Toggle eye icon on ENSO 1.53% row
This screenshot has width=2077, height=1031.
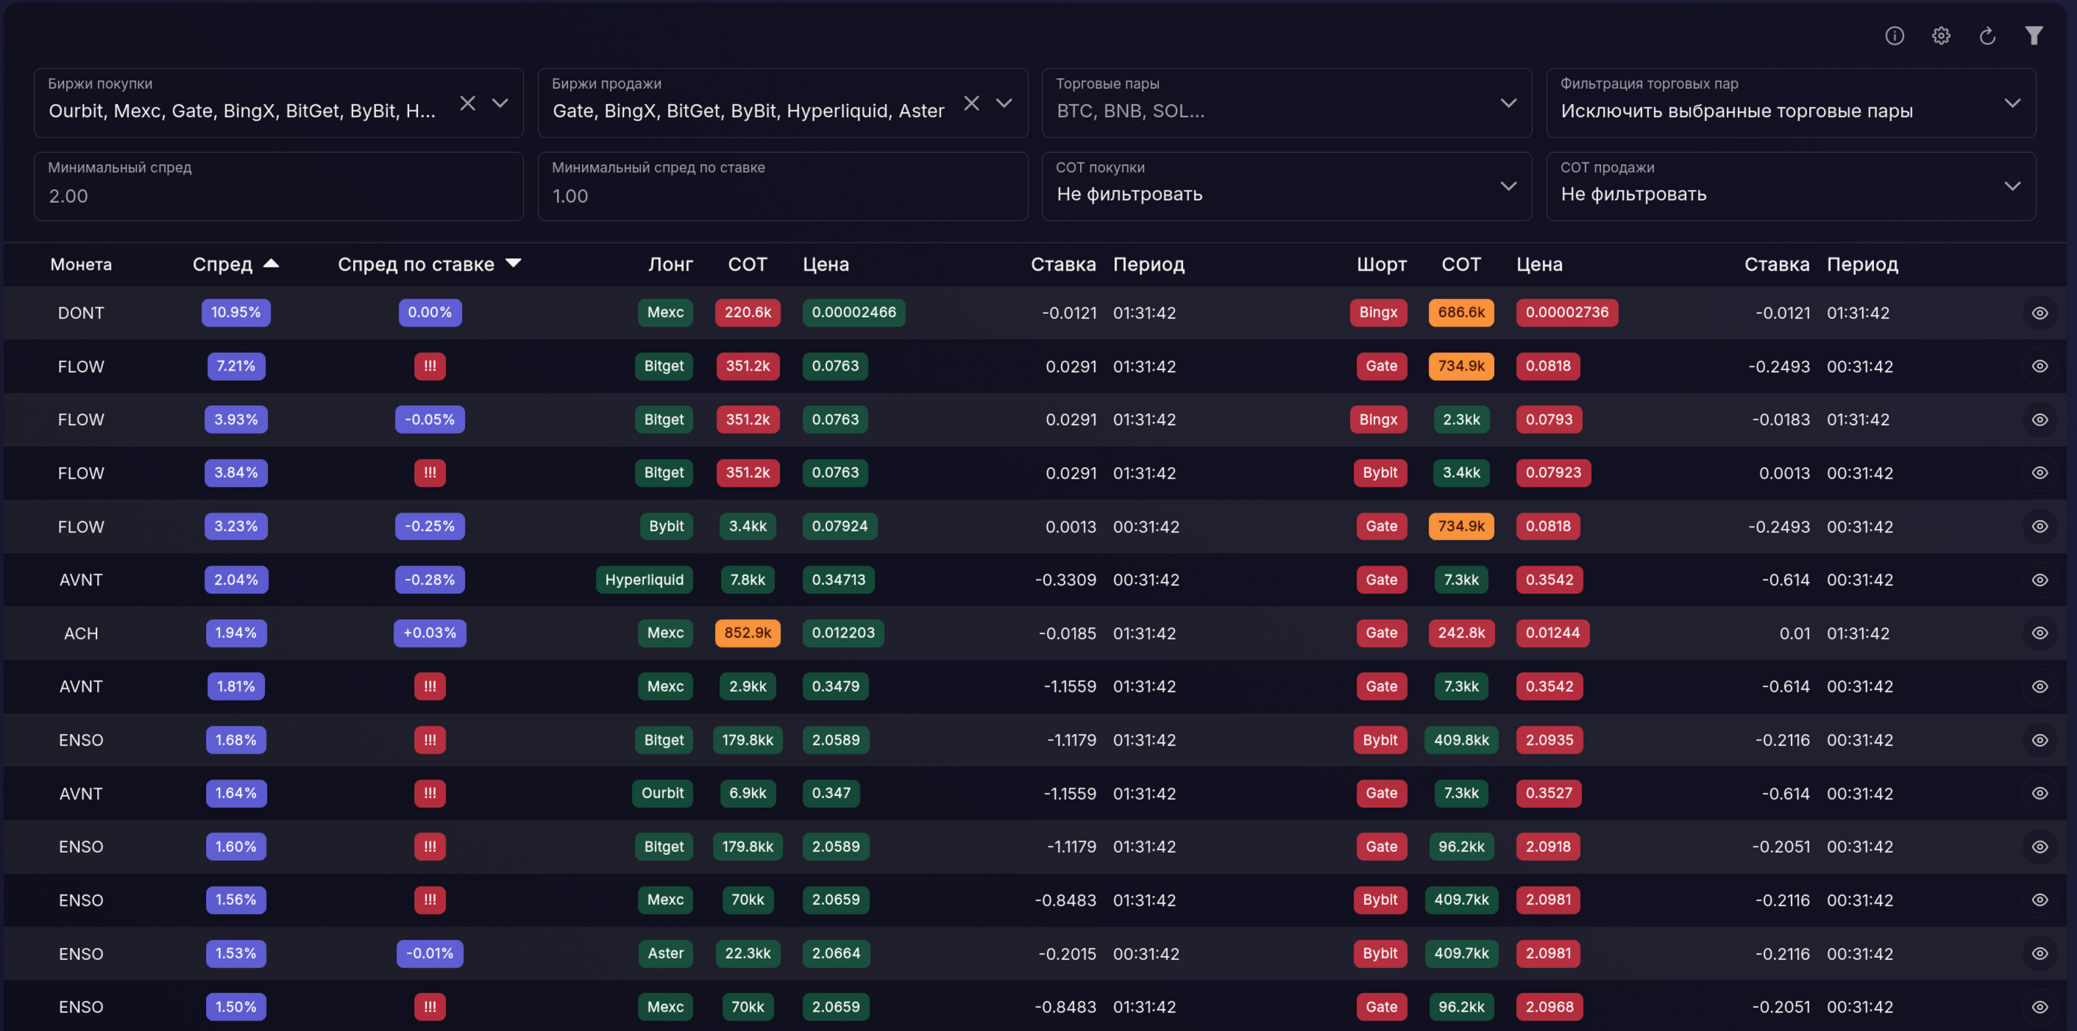click(2040, 953)
